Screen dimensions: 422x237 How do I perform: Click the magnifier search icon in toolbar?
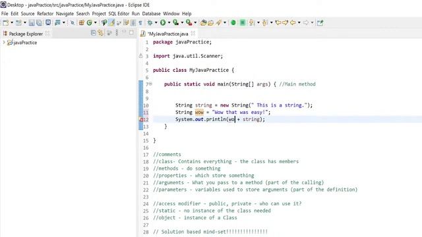(x=72, y=23)
